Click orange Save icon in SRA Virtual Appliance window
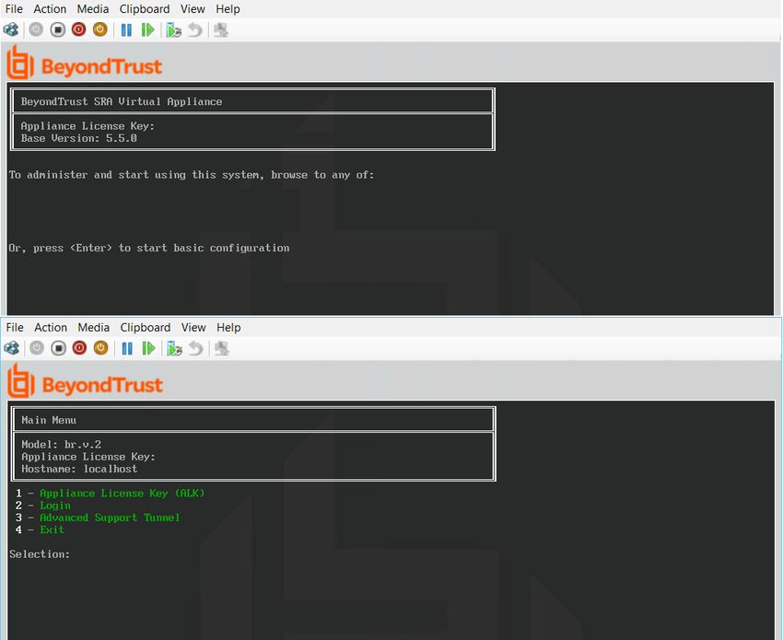 coord(100,29)
